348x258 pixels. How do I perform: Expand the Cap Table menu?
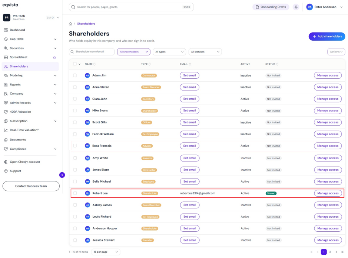point(30,39)
